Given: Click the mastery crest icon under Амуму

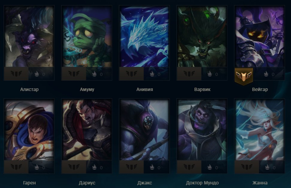Looking at the screenshot, I should (x=74, y=74).
